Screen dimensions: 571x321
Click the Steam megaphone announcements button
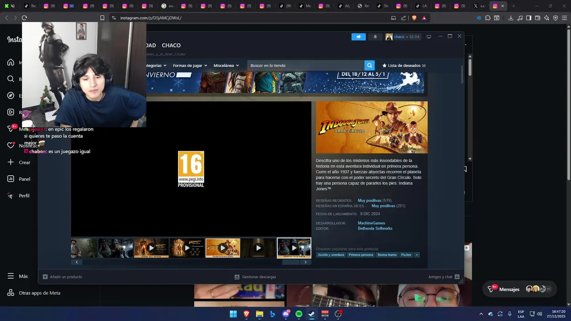[x=358, y=37]
